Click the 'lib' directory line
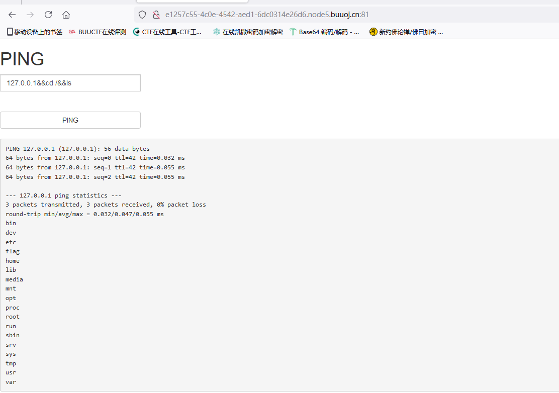This screenshot has width=559, height=393. coord(11,270)
